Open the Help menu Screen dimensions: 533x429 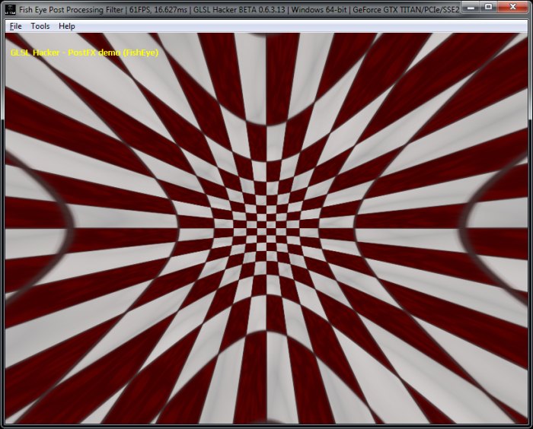pos(67,26)
